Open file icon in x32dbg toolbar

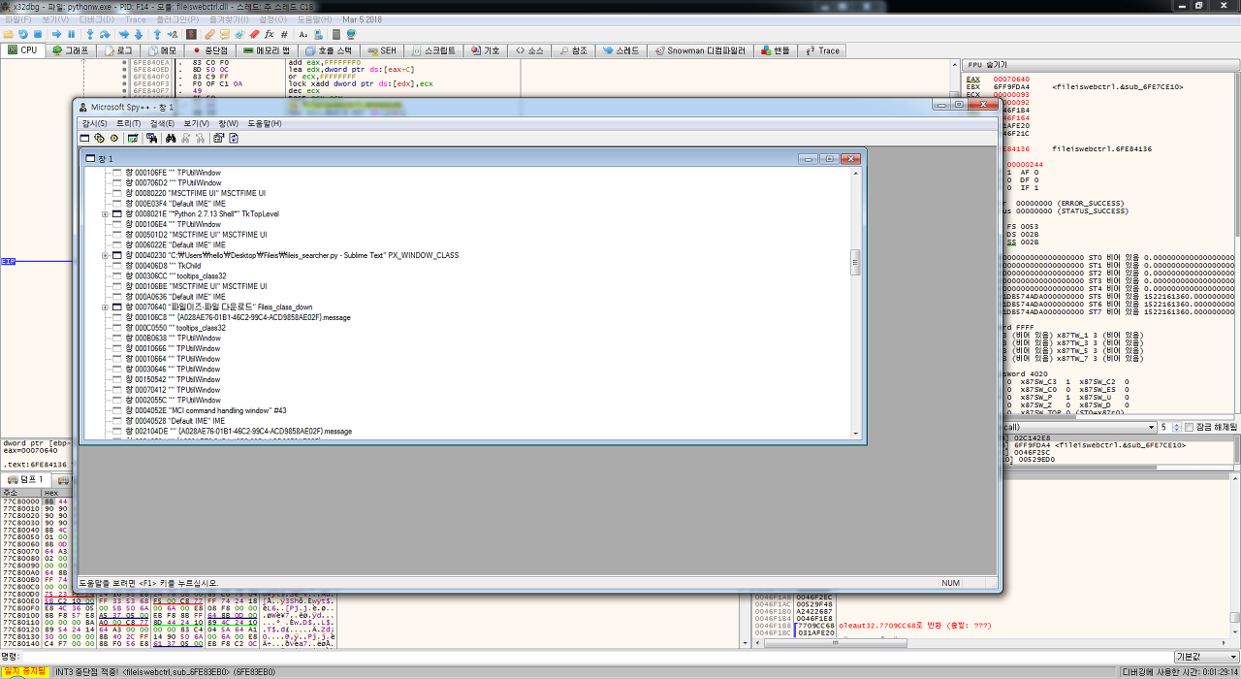coord(8,34)
